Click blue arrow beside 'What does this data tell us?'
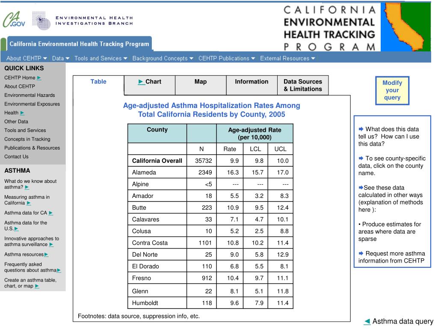Viewport: 438px width, 329px height. [361, 129]
